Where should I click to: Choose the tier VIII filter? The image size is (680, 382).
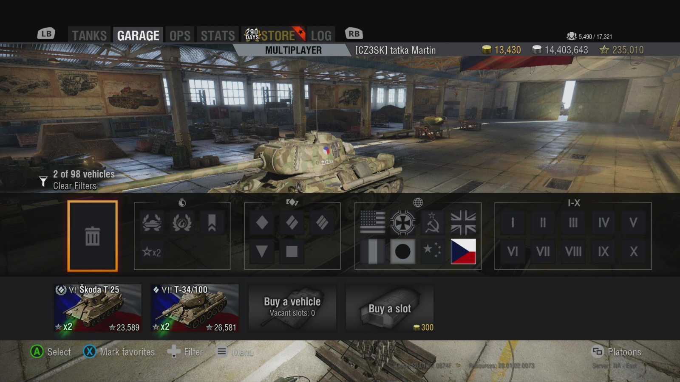point(573,251)
